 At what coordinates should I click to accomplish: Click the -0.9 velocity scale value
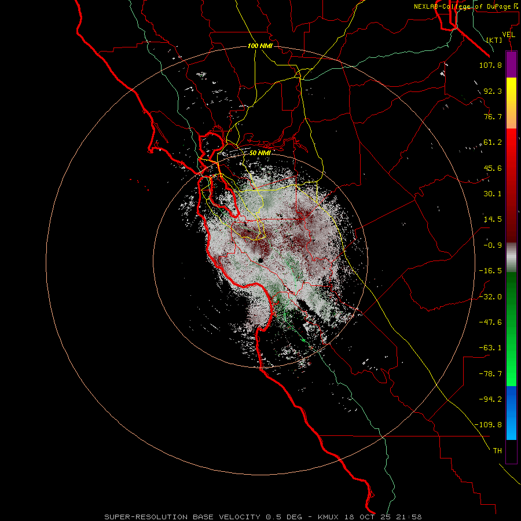[x=493, y=245]
